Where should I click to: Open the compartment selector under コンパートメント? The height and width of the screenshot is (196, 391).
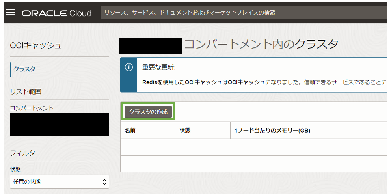coord(59,124)
